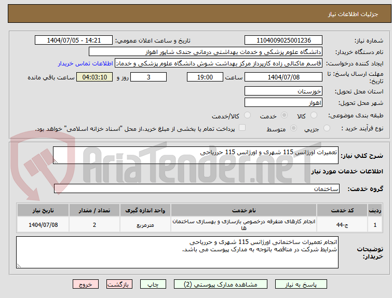
Task: Click the توضیحات خریدار textarea
Action: point(177,252)
